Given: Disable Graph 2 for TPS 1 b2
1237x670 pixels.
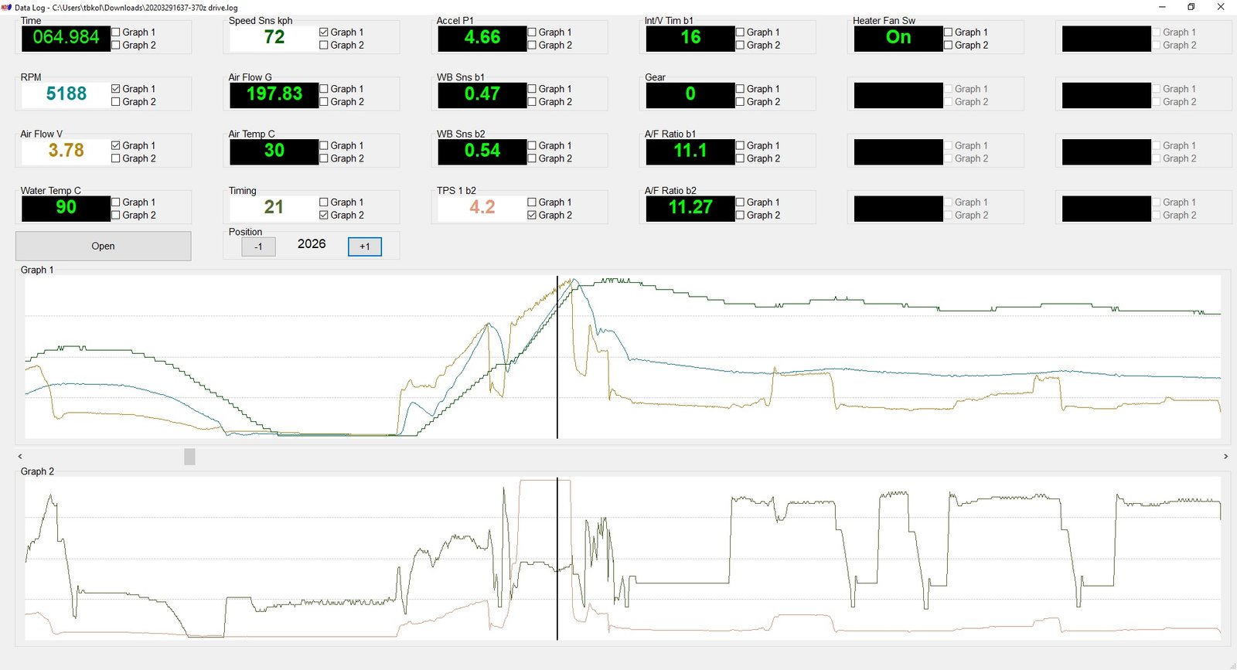Looking at the screenshot, I should (532, 216).
